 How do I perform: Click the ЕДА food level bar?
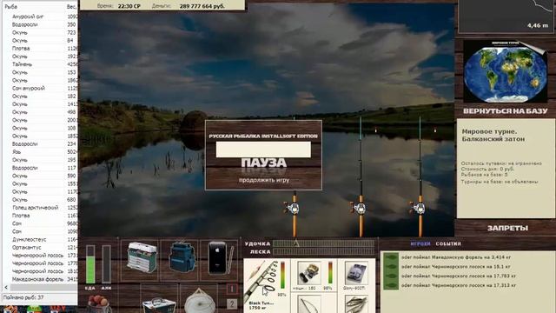[x=90, y=264]
